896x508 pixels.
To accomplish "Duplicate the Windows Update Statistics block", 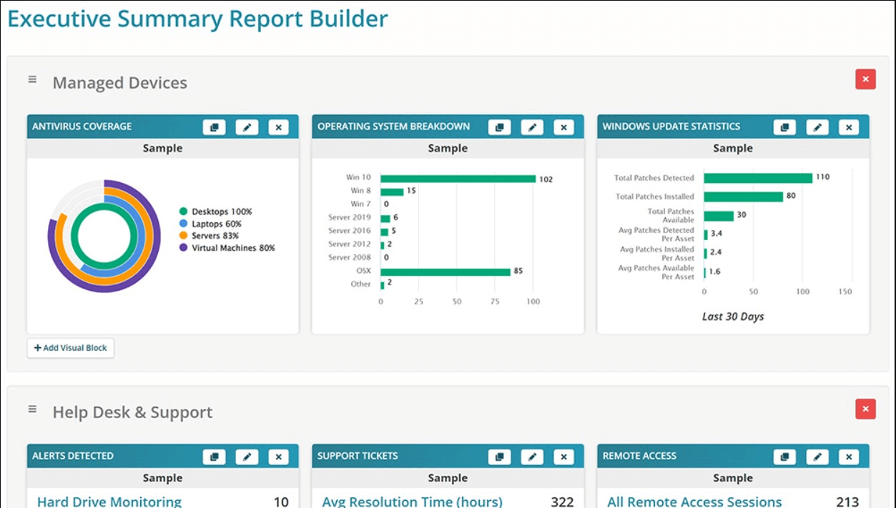I will click(x=784, y=127).
